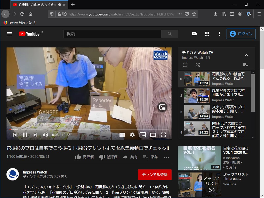Mute the video with the speaker icon
Screen dimensions: 264x198
coord(45,134)
